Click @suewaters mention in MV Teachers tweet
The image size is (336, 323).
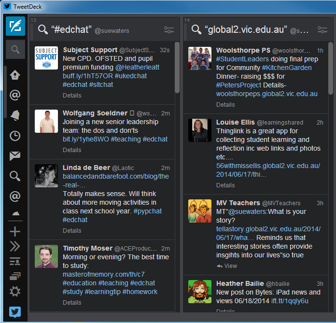click(247, 211)
